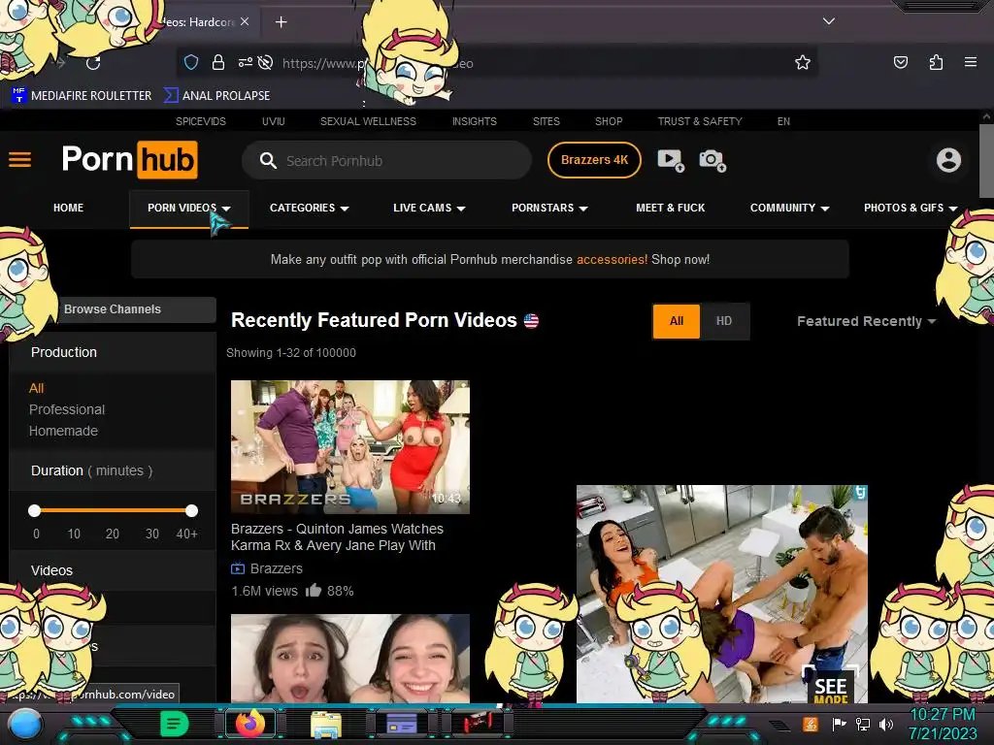Screen dimensions: 994x745
Task: Open a new browser tab
Action: pos(281,22)
